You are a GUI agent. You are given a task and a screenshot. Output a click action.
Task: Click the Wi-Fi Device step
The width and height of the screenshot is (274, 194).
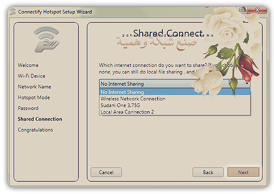click(x=32, y=76)
